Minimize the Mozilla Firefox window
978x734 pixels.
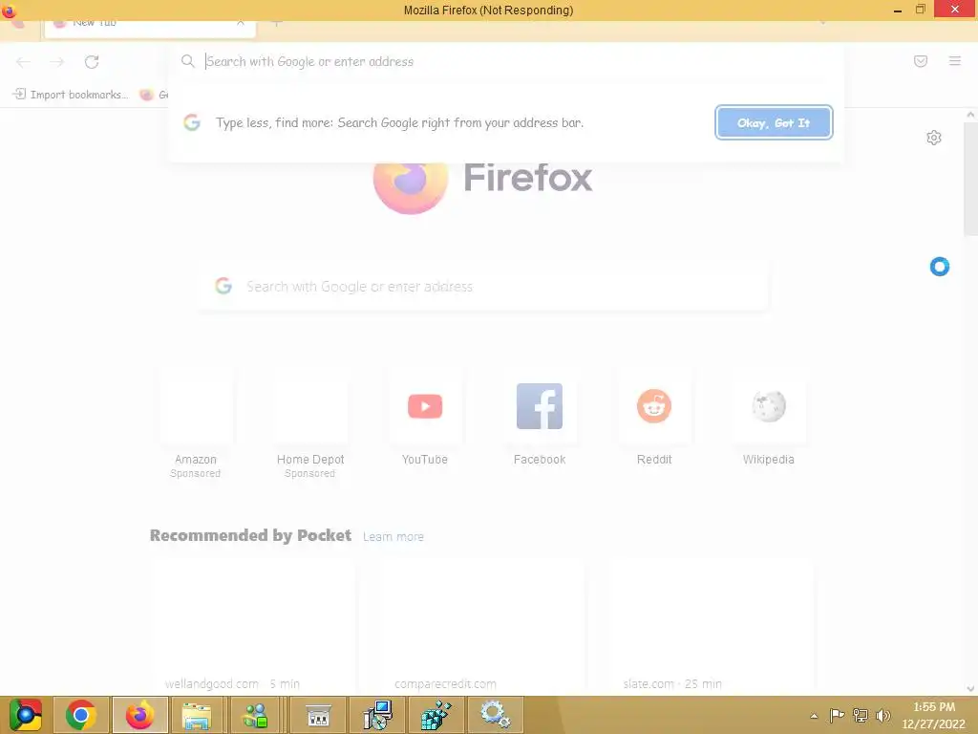pos(897,10)
